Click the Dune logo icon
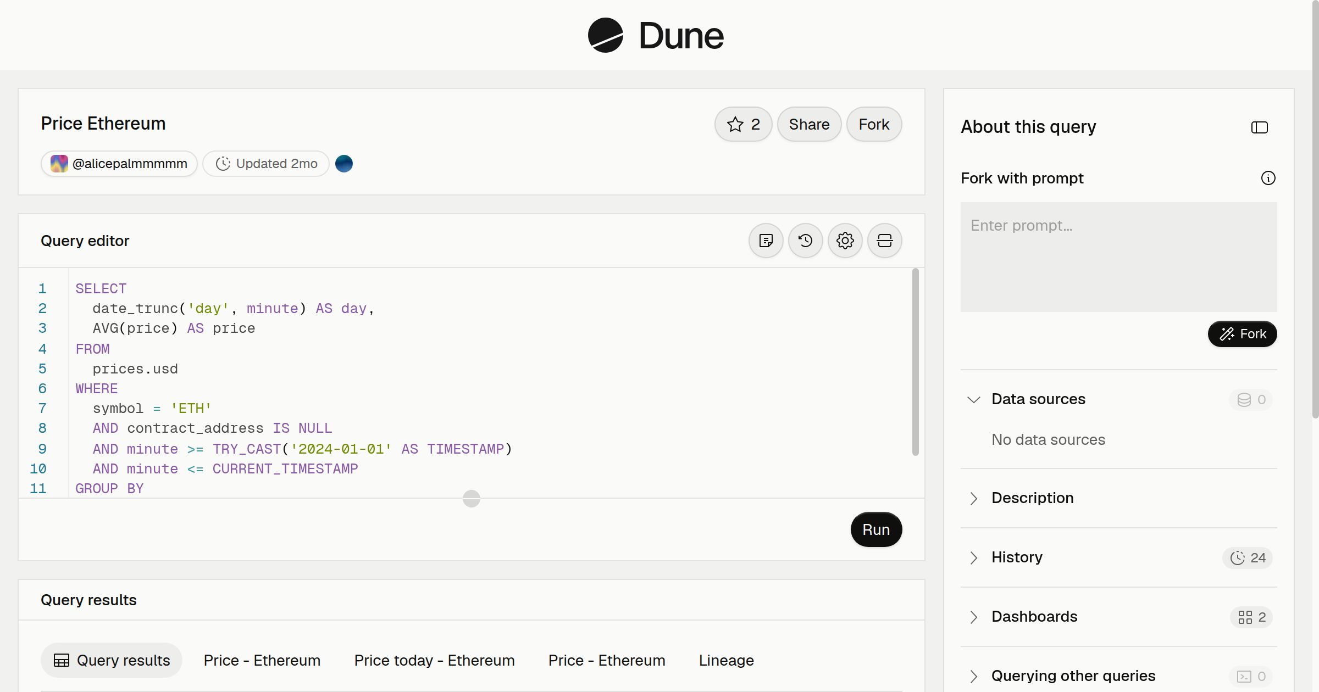 605,35
